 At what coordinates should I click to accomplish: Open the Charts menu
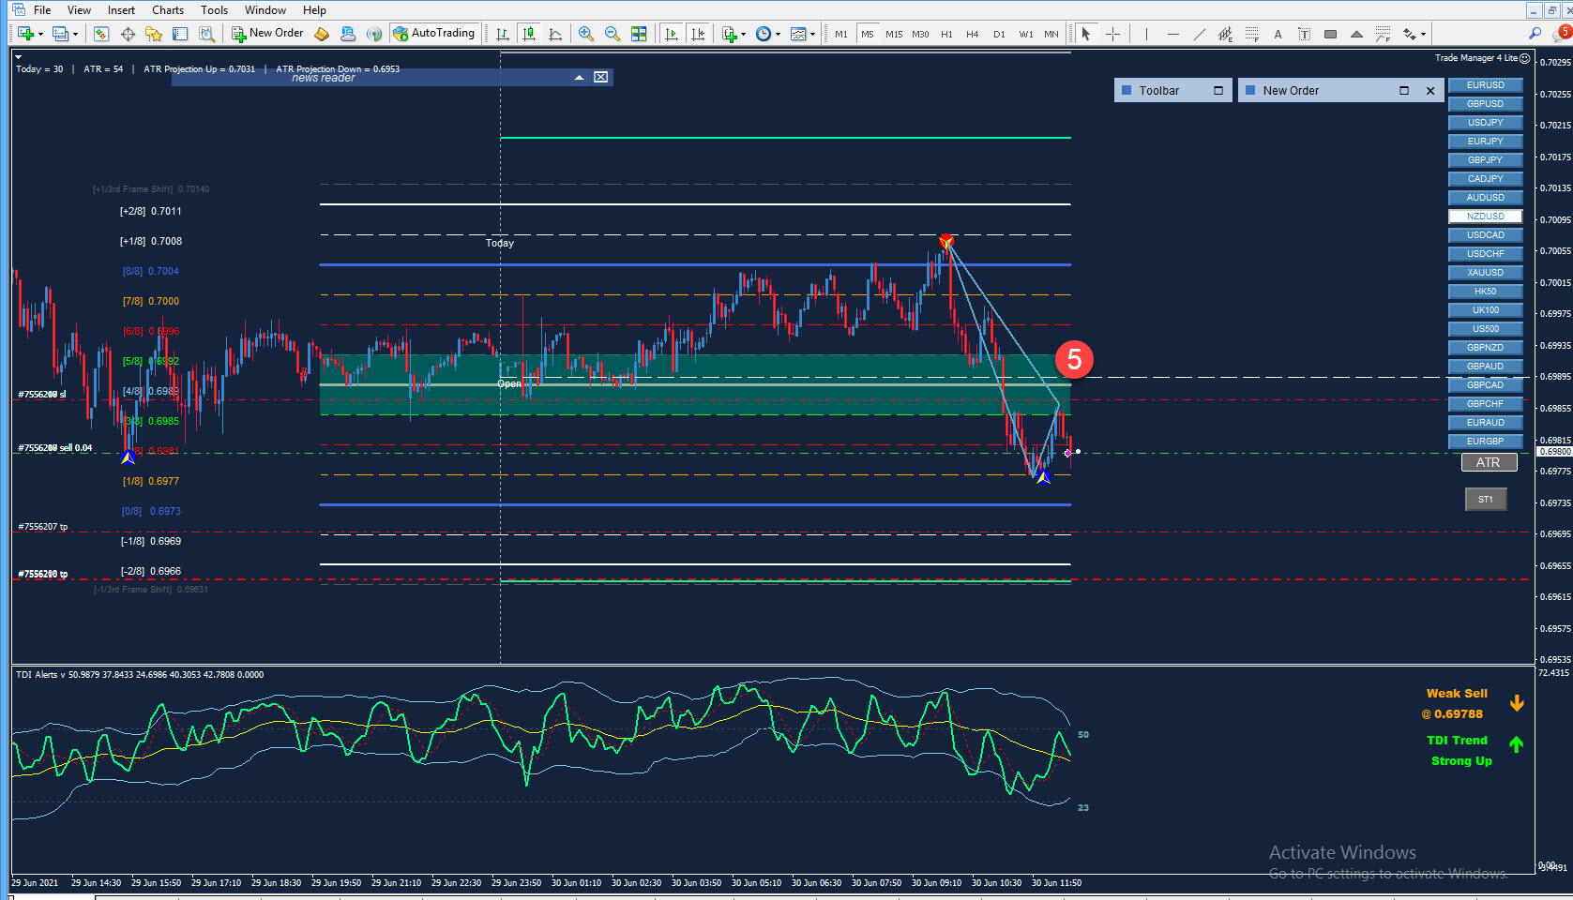pyautogui.click(x=168, y=10)
